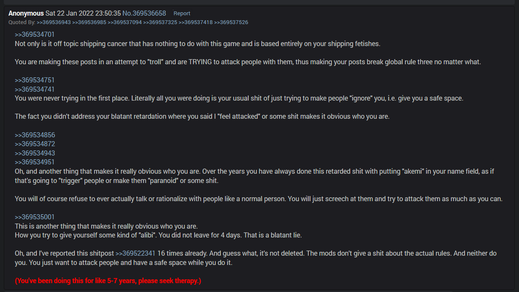Open backlink >>369537094 in Quoted By
Screen dimensions: 519x292
pyautogui.click(x=125, y=22)
